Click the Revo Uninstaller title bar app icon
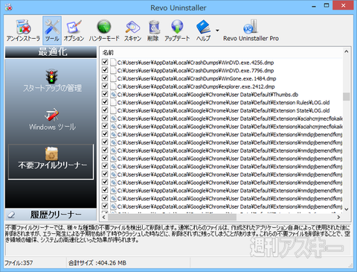 pos(9,7)
